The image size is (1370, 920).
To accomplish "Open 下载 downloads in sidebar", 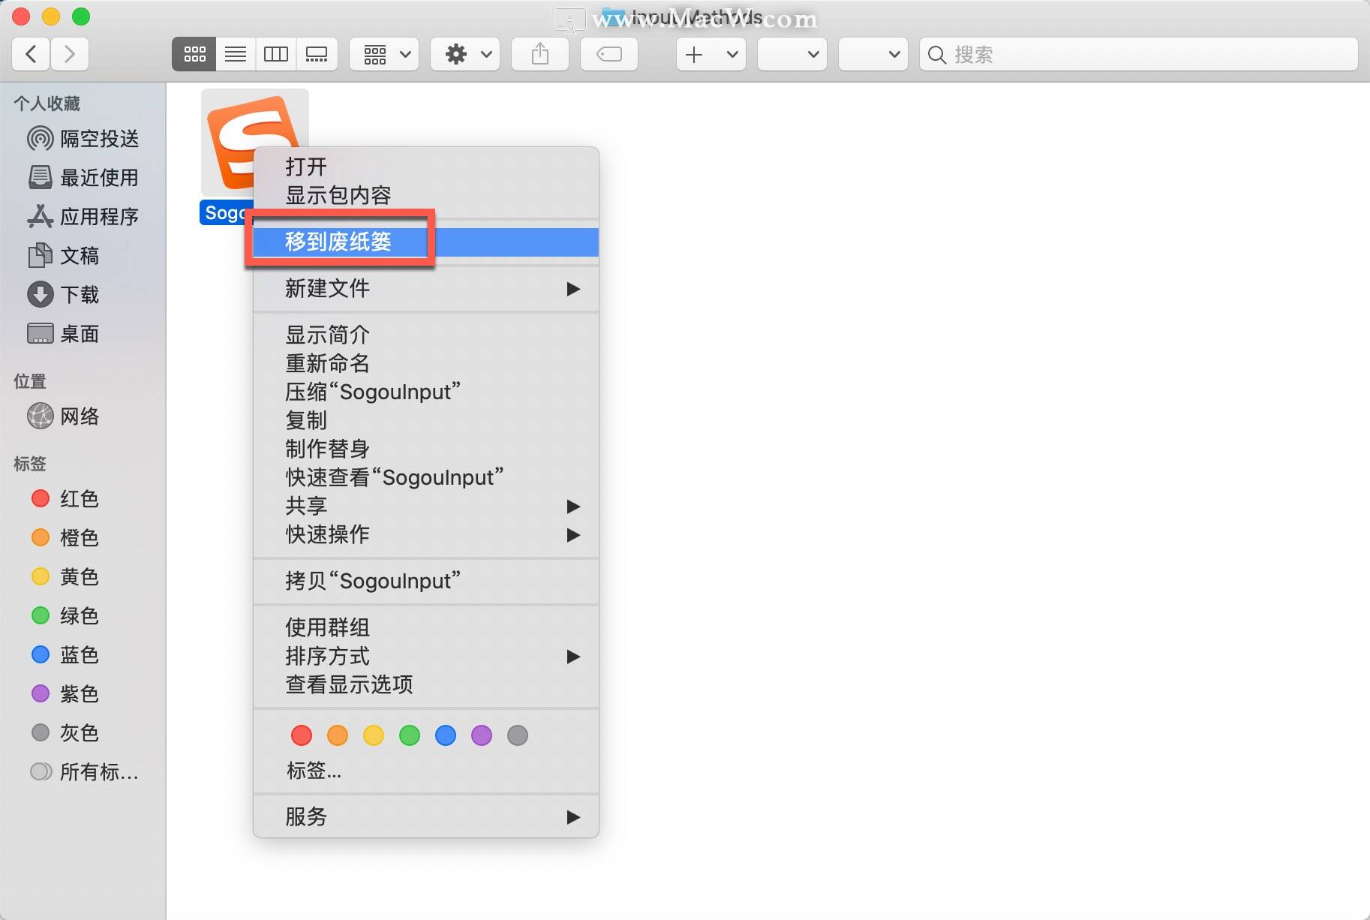I will [x=83, y=295].
